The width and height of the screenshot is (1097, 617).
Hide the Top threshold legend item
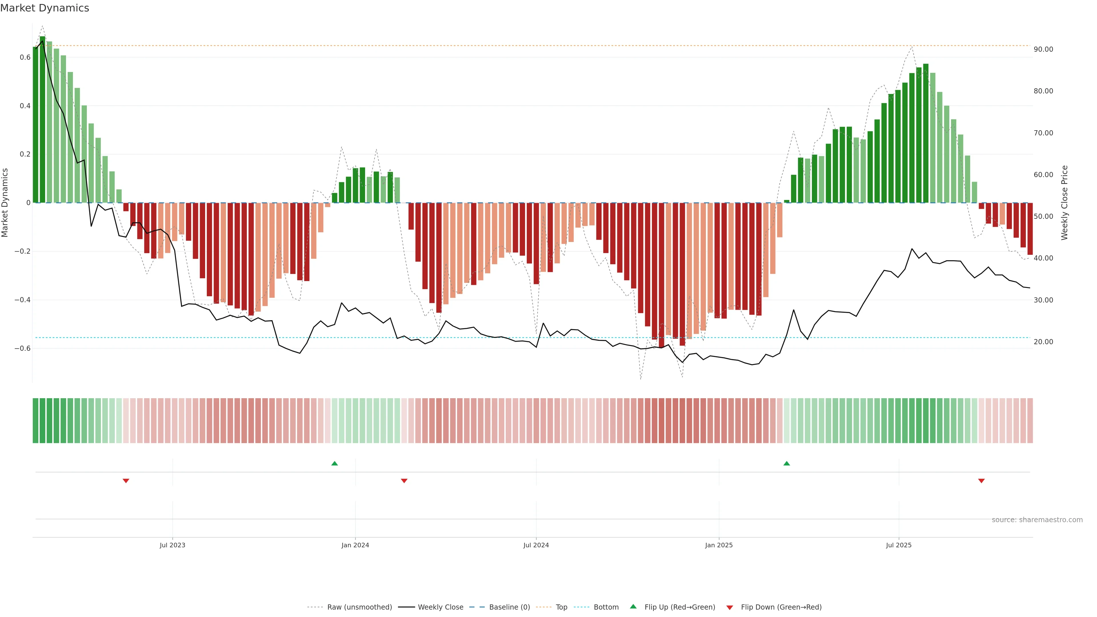[561, 607]
